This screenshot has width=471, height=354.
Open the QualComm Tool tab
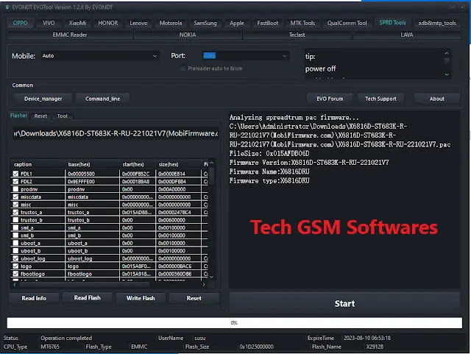click(x=347, y=23)
